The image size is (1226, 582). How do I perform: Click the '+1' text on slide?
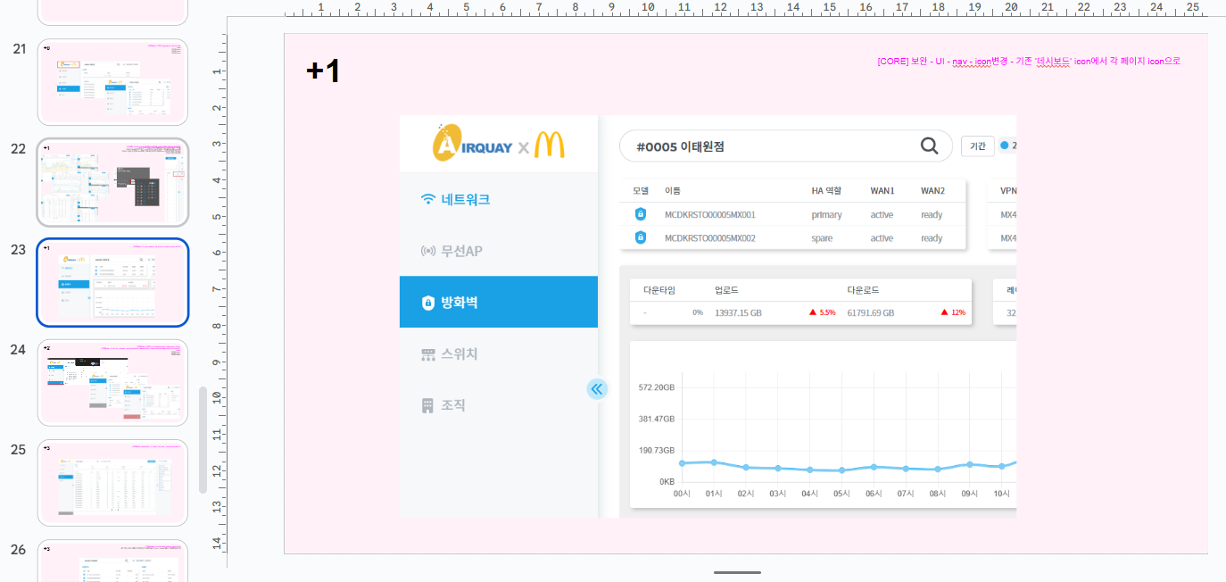tap(323, 71)
